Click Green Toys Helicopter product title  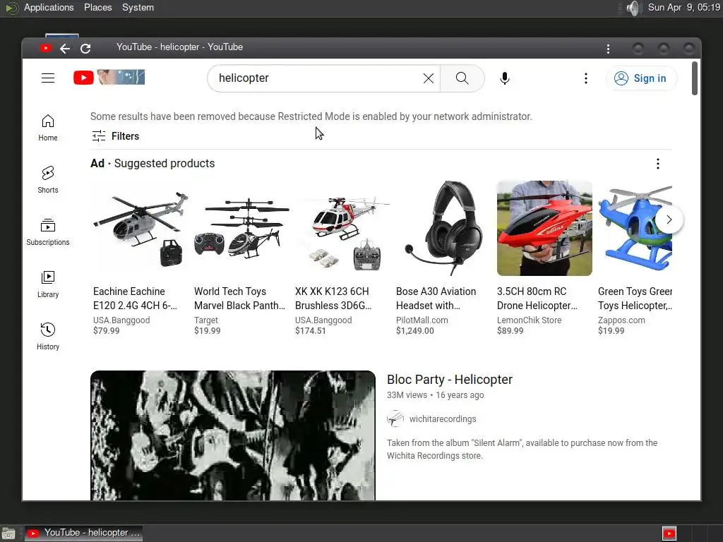point(635,299)
